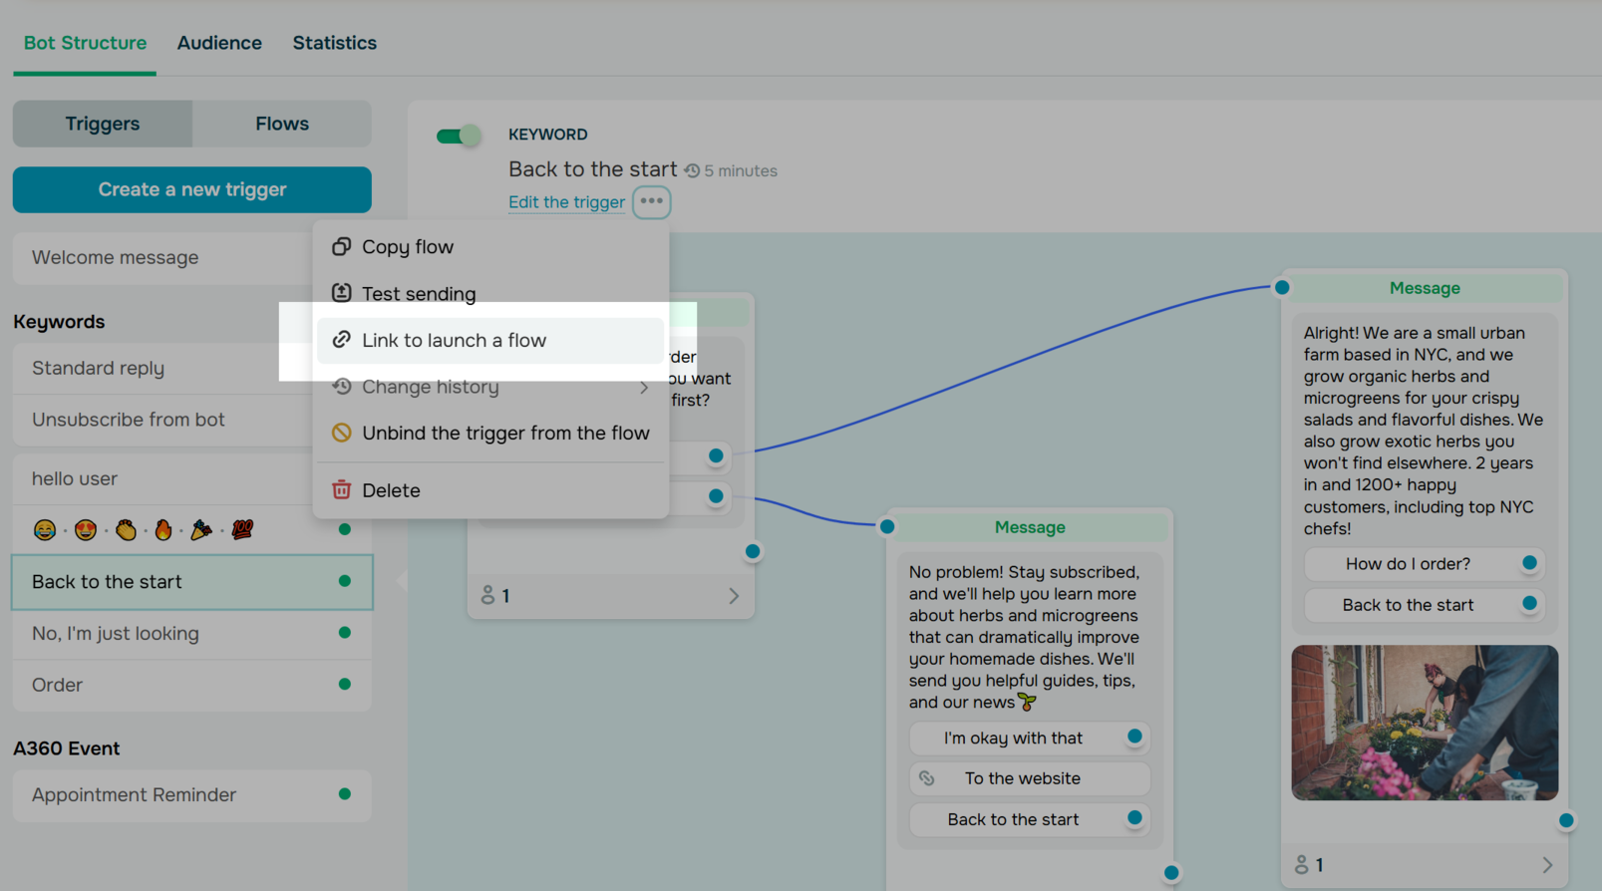
Task: Open details chevron under farm message block
Action: [1547, 865]
